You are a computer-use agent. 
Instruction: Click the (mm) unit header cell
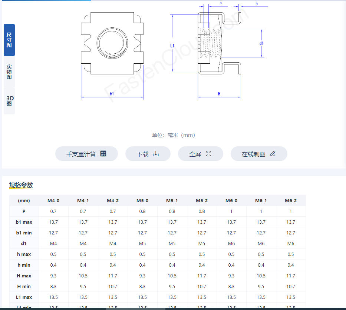pos(24,201)
